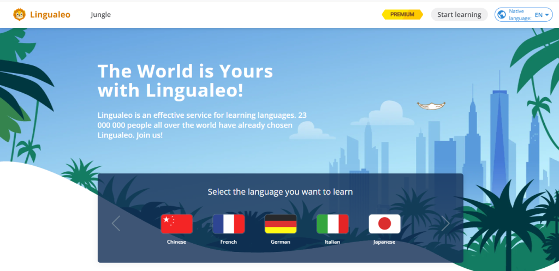Expand the EN native language dropdown
This screenshot has width=559, height=271.
542,15
